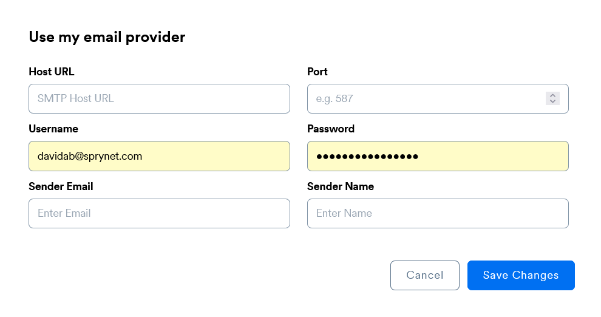This screenshot has width=601, height=317.
Task: Focus the Enter Name sender field
Action: [438, 213]
